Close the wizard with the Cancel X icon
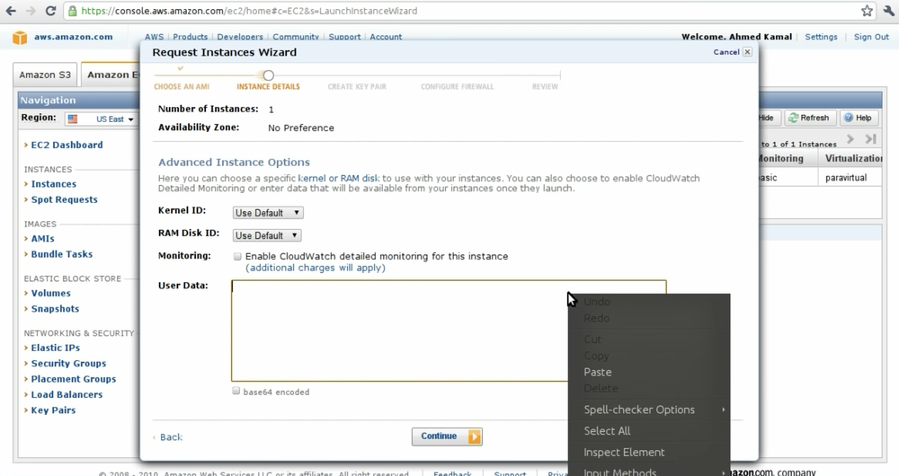Image resolution: width=899 pixels, height=476 pixels. pyautogui.click(x=747, y=52)
